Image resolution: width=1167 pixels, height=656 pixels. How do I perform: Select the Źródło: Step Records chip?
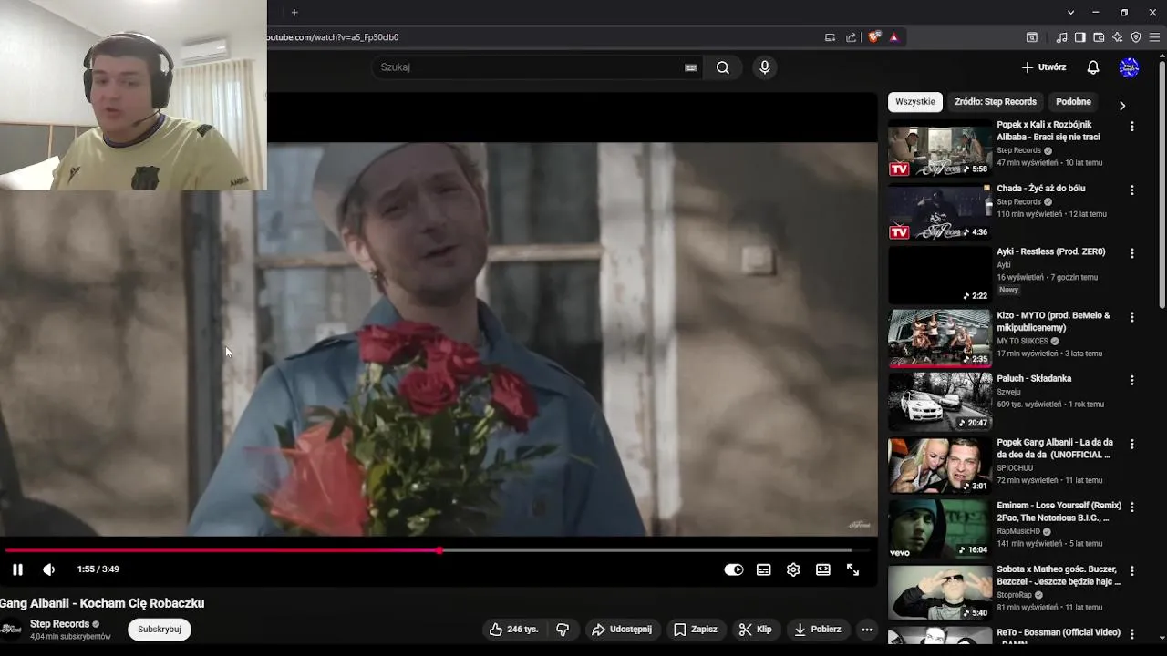(996, 102)
